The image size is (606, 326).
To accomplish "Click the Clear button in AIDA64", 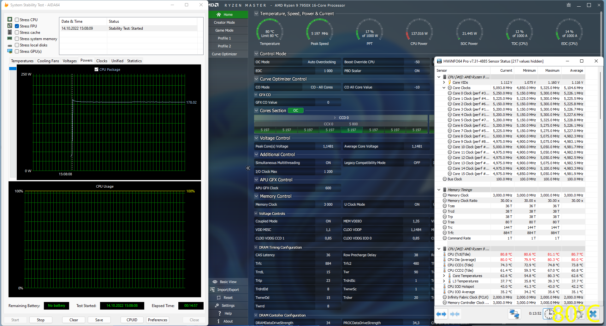I will point(74,320).
